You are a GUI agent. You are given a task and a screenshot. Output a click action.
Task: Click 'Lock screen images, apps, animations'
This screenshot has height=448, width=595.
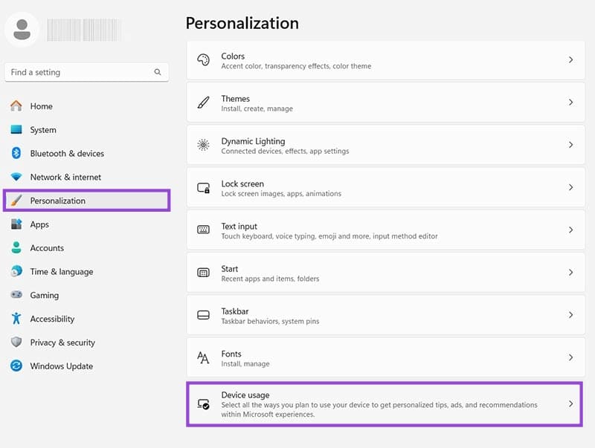pyautogui.click(x=281, y=193)
